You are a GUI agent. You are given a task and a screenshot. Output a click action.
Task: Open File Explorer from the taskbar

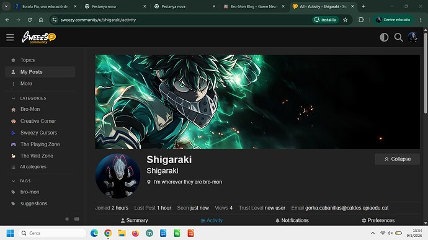point(122,233)
